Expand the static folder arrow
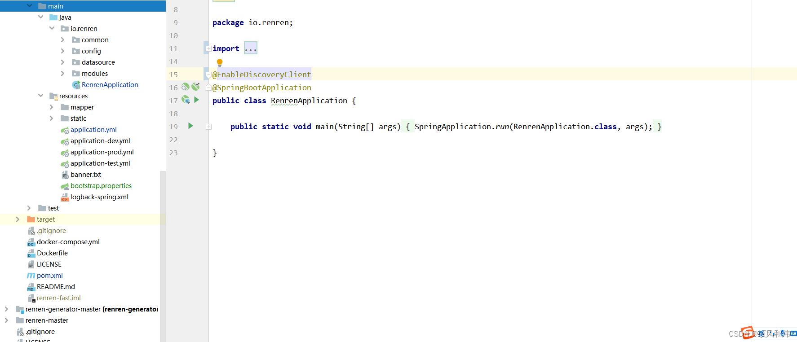Viewport: 797px width, 342px height. [52, 118]
